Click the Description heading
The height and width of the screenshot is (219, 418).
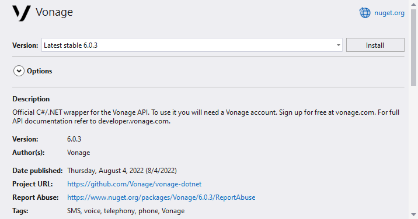pos(31,98)
